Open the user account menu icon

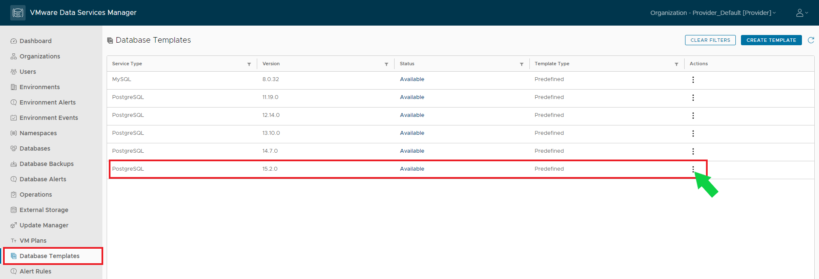click(802, 13)
